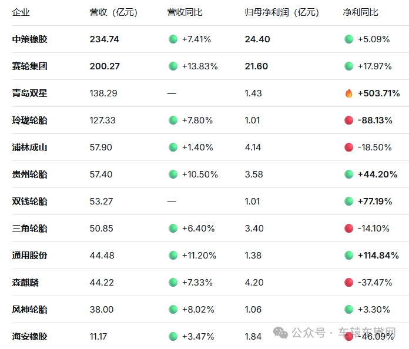This screenshot has width=409, height=349.
Task: Click the revenue value 44.48
Action: tap(102, 256)
